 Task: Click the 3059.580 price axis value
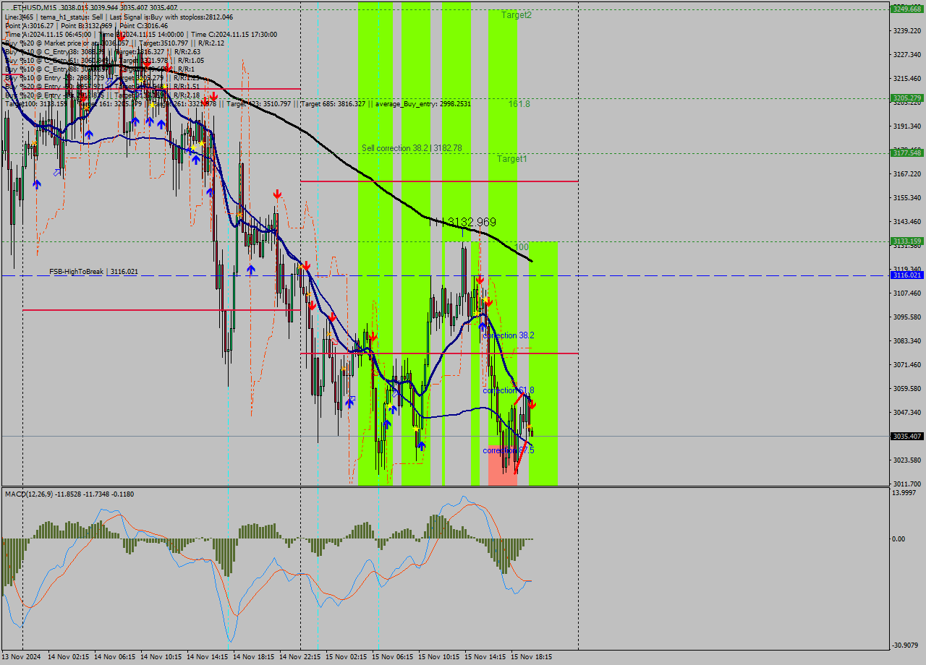pos(907,388)
